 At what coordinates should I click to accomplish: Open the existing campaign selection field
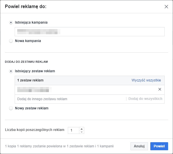[89, 32]
